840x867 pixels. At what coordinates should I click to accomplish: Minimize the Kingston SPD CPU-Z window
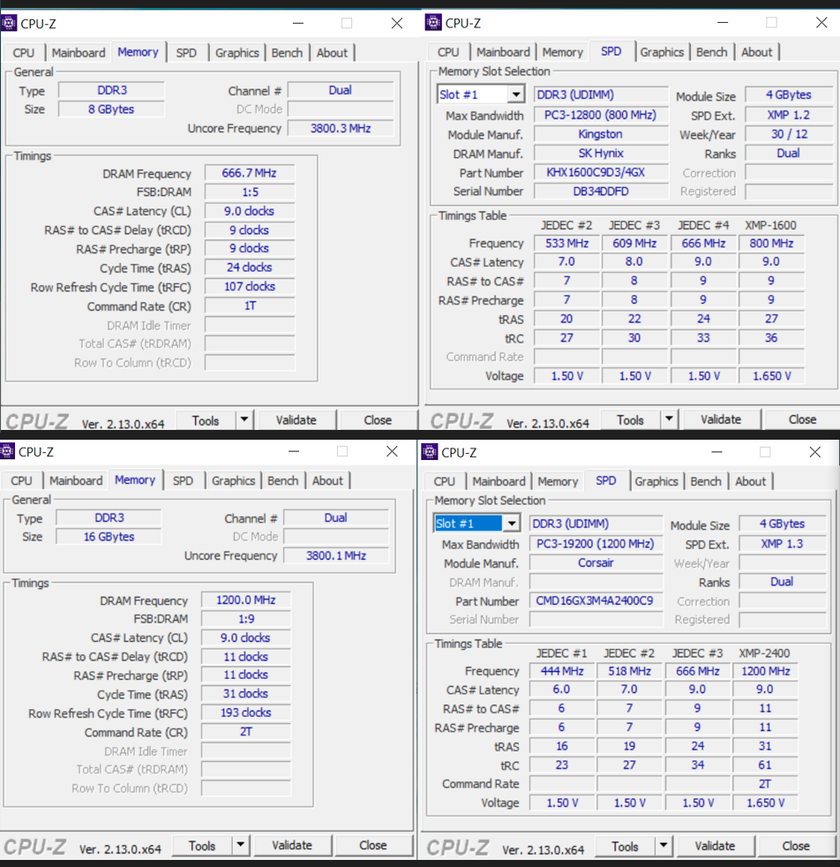[x=723, y=23]
